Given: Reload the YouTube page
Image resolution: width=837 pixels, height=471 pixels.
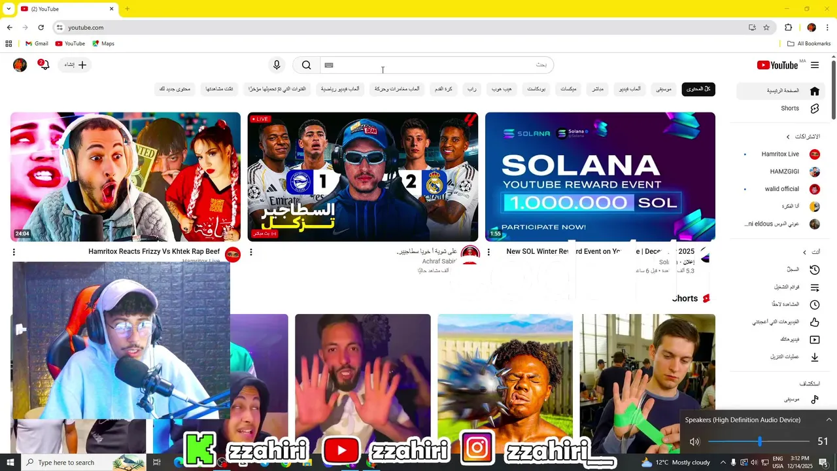Looking at the screenshot, I should (41, 27).
